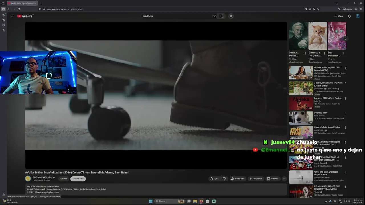365x205 pixels.
Task: Open the Preguntar ask button
Action: pos(255,179)
